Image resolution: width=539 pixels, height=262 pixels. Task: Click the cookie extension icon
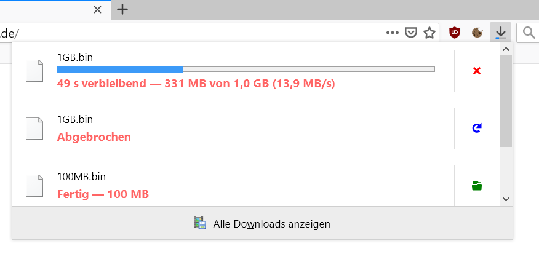476,33
